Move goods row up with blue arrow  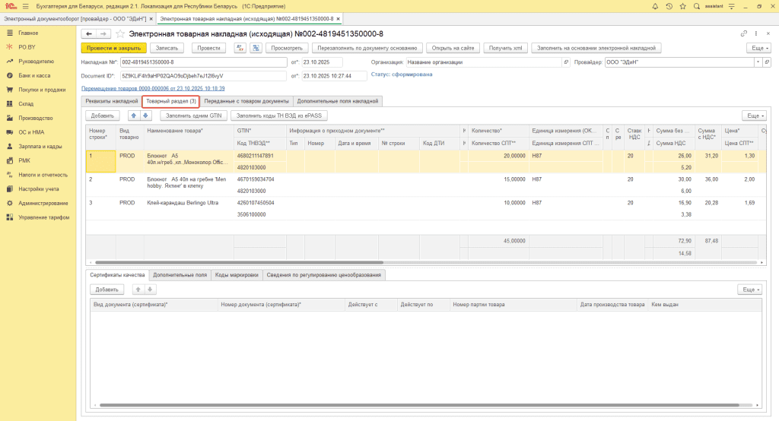[x=135, y=116]
